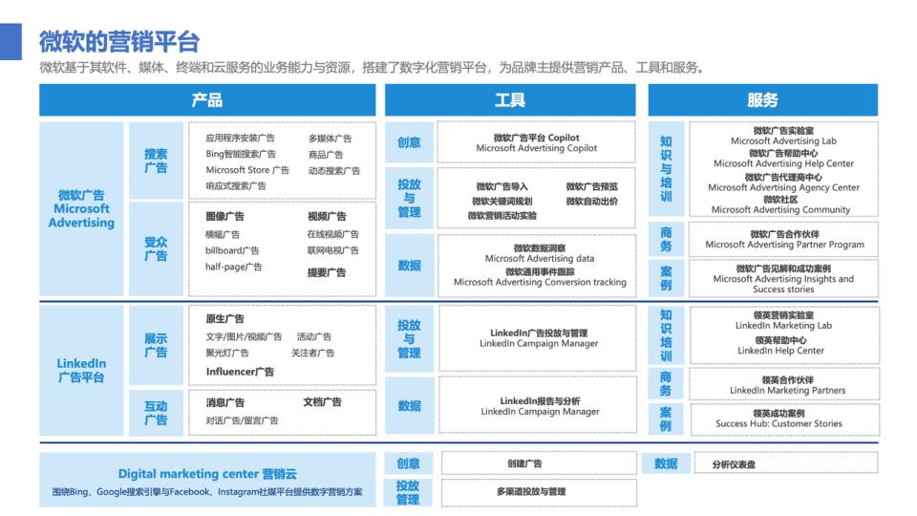The width and height of the screenshot is (917, 516).
Task: Click the text half-page广告
Action: click(x=233, y=267)
